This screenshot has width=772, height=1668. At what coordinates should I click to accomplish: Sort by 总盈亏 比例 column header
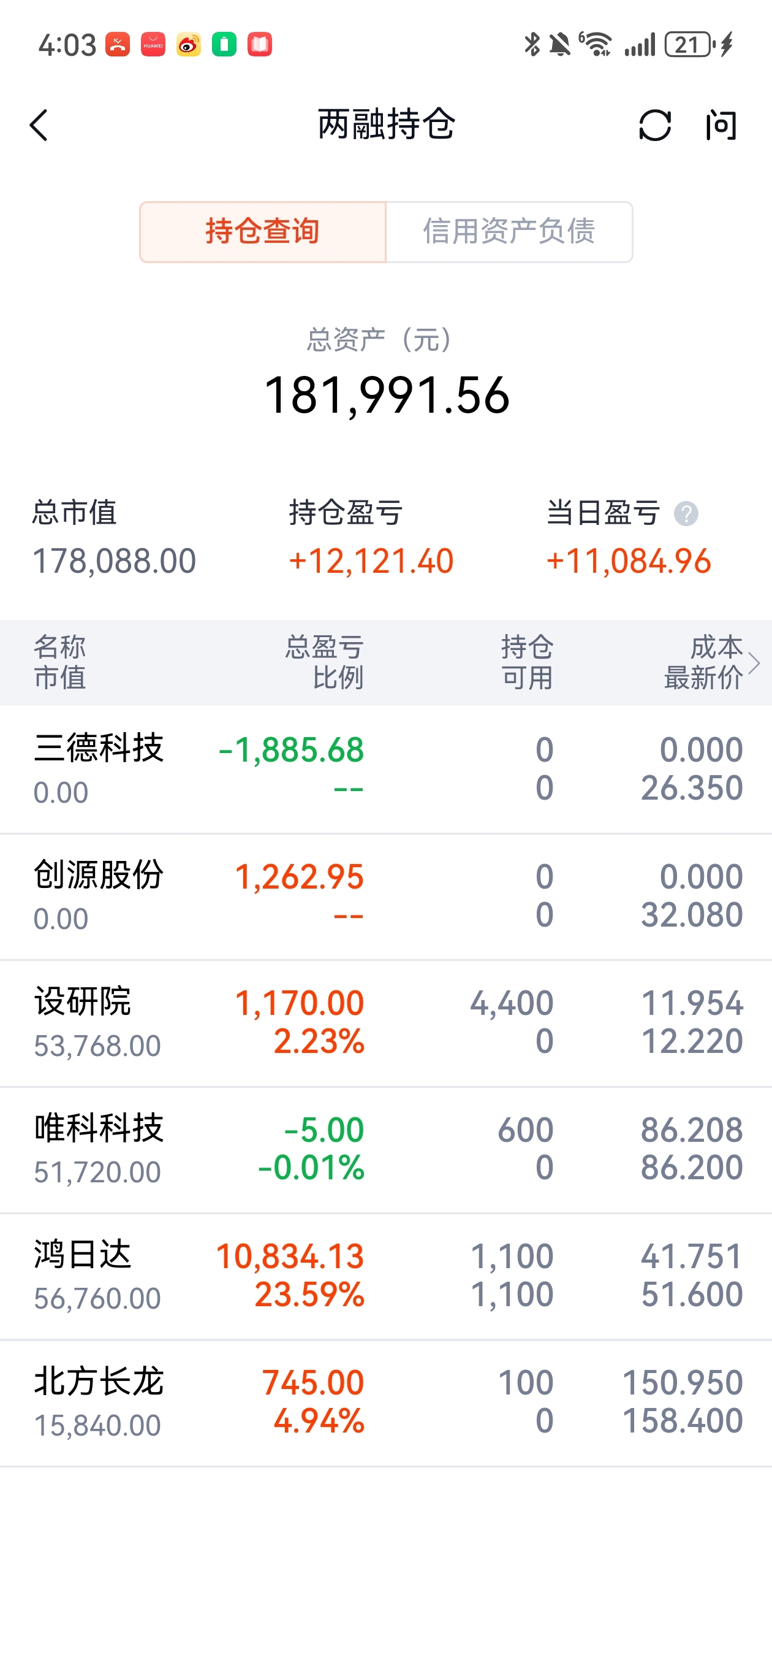[x=324, y=662]
